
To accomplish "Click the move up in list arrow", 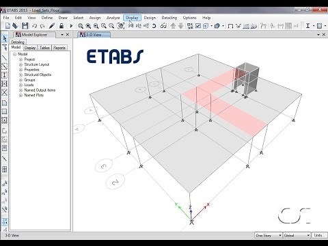I will [x=173, y=26].
